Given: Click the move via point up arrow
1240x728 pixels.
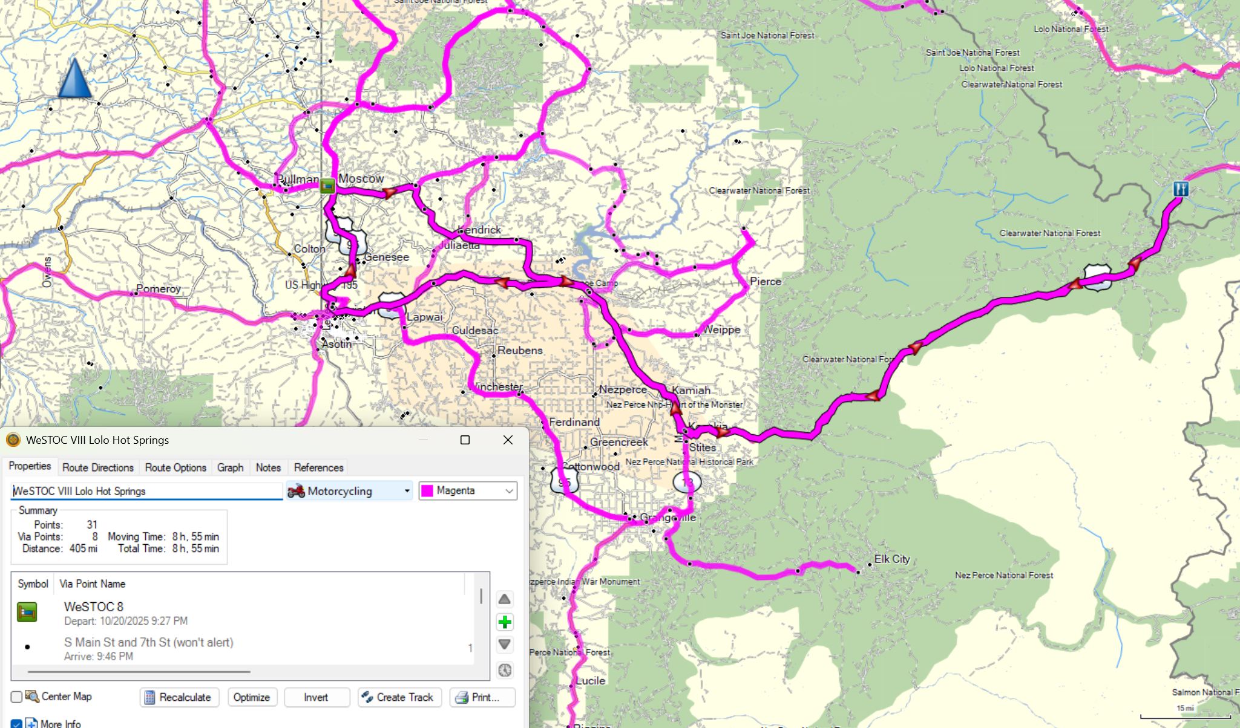Looking at the screenshot, I should point(505,599).
